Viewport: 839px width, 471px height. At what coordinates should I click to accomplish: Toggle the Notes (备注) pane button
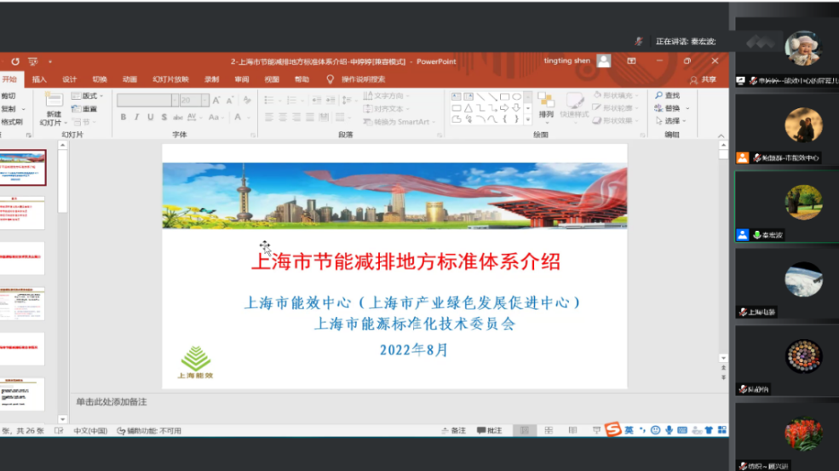[x=454, y=431]
